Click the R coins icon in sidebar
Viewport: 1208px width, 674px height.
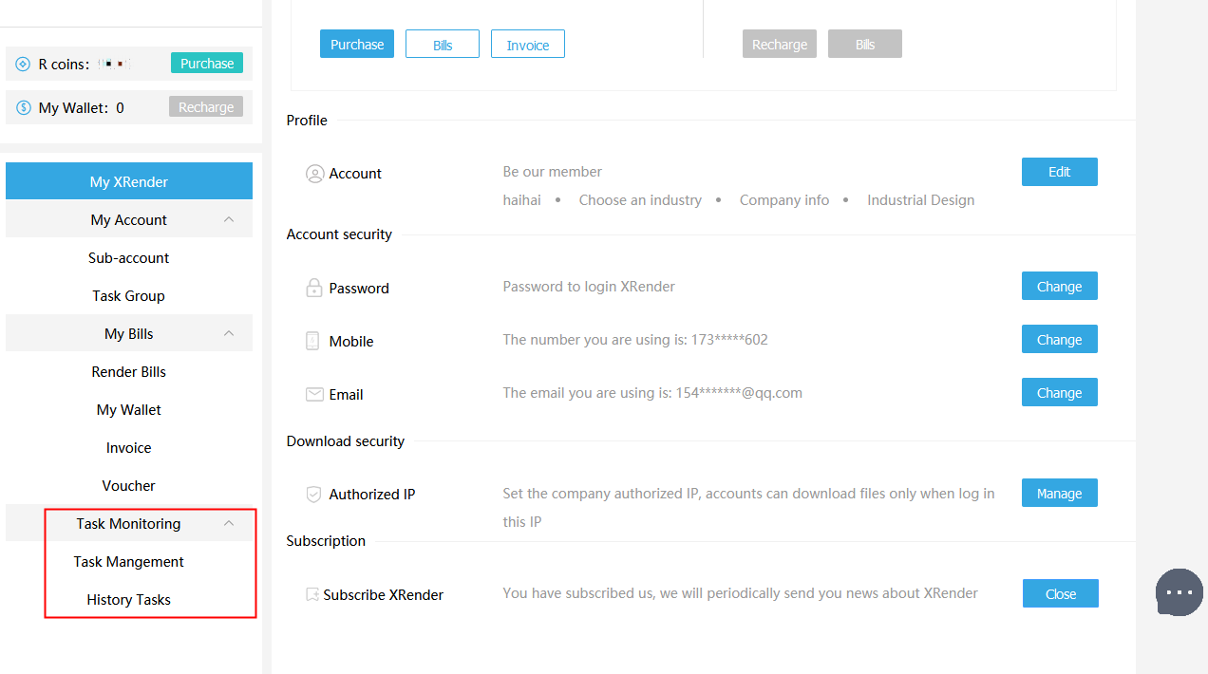[24, 65]
